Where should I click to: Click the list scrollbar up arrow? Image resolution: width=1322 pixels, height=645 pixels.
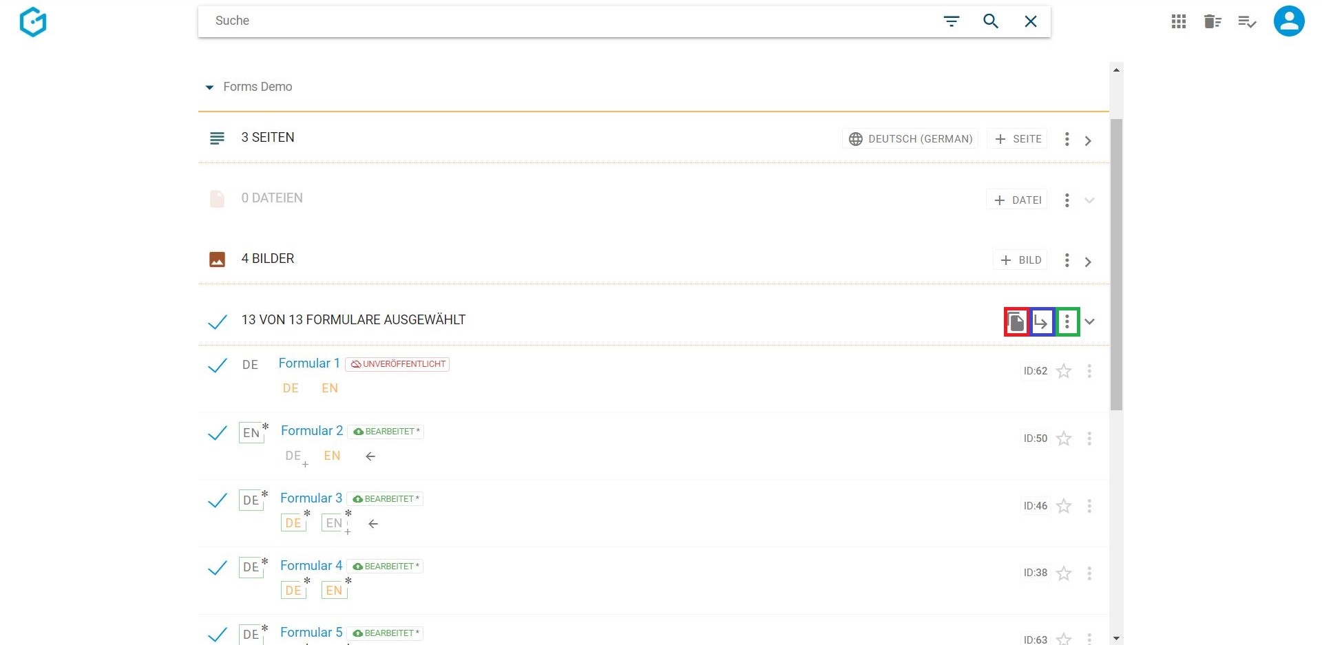[1116, 70]
